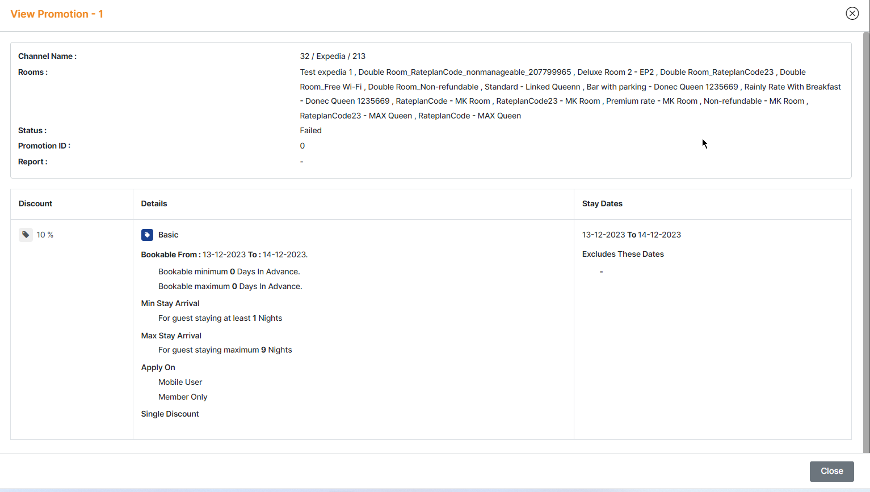Image resolution: width=870 pixels, height=492 pixels.
Task: Click the Member Only apply-on entry
Action: pyautogui.click(x=183, y=397)
